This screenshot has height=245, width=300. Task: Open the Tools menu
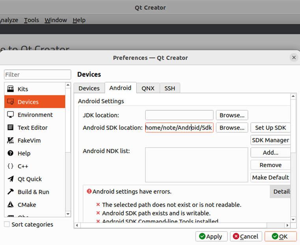[x=32, y=20]
